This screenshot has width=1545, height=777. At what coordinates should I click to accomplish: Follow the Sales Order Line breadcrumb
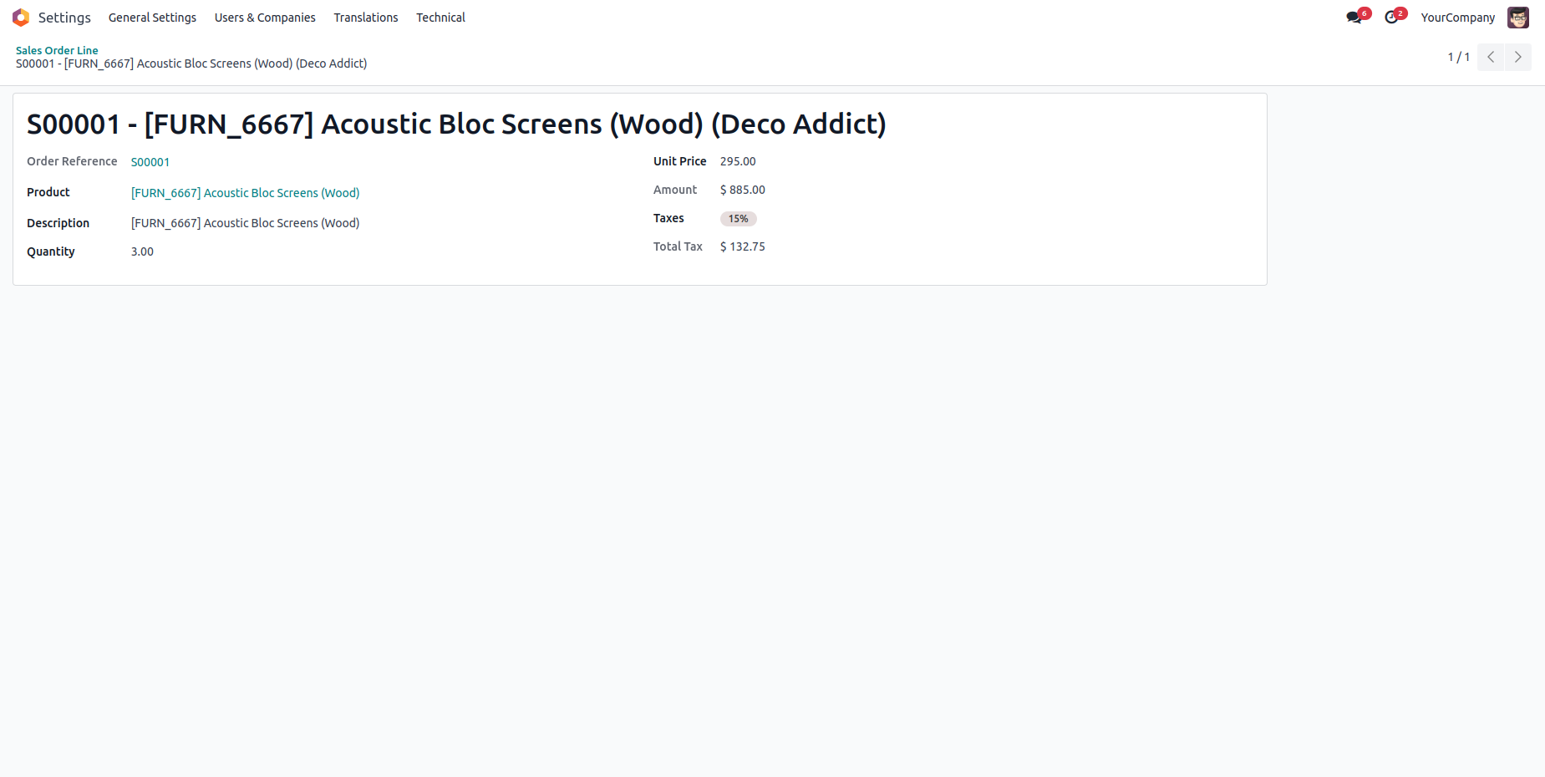click(57, 50)
